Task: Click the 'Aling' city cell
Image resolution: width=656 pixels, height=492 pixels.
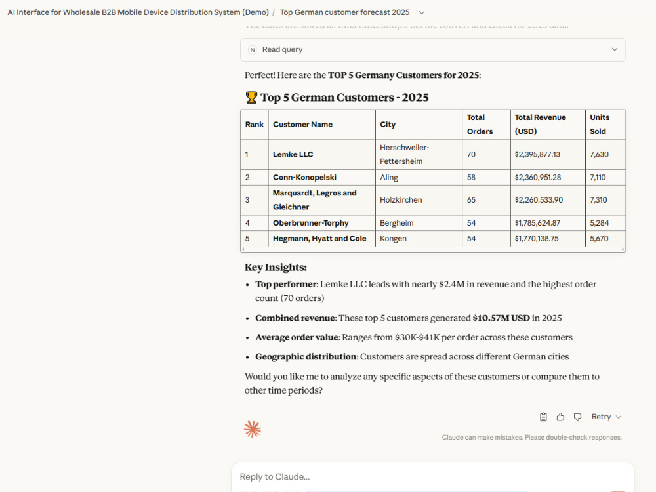Action: point(419,177)
